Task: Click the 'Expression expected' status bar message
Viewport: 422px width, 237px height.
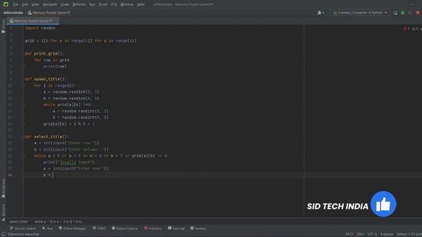Action: (24, 234)
